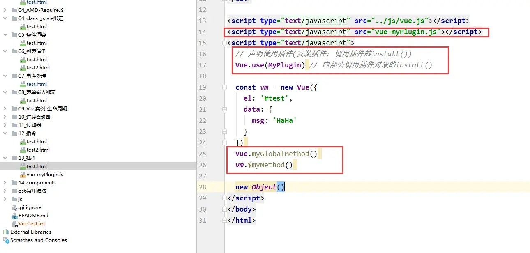The width and height of the screenshot is (530, 253).
Task: Collapse the 05_条件渲染 folder arrow
Action: [x=5, y=35]
